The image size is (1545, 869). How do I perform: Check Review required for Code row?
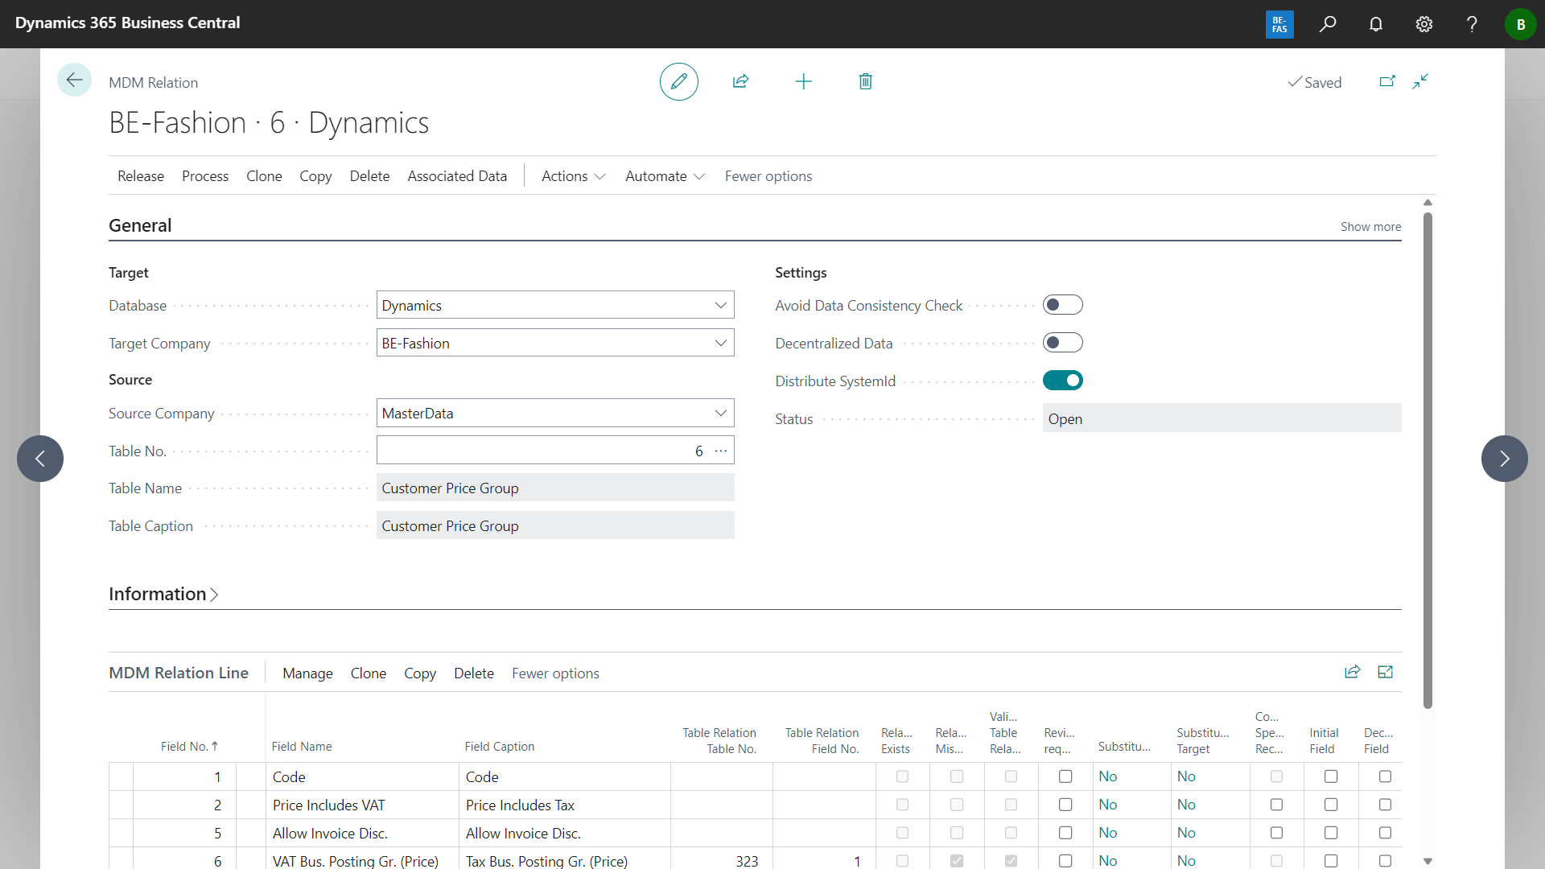pyautogui.click(x=1065, y=776)
